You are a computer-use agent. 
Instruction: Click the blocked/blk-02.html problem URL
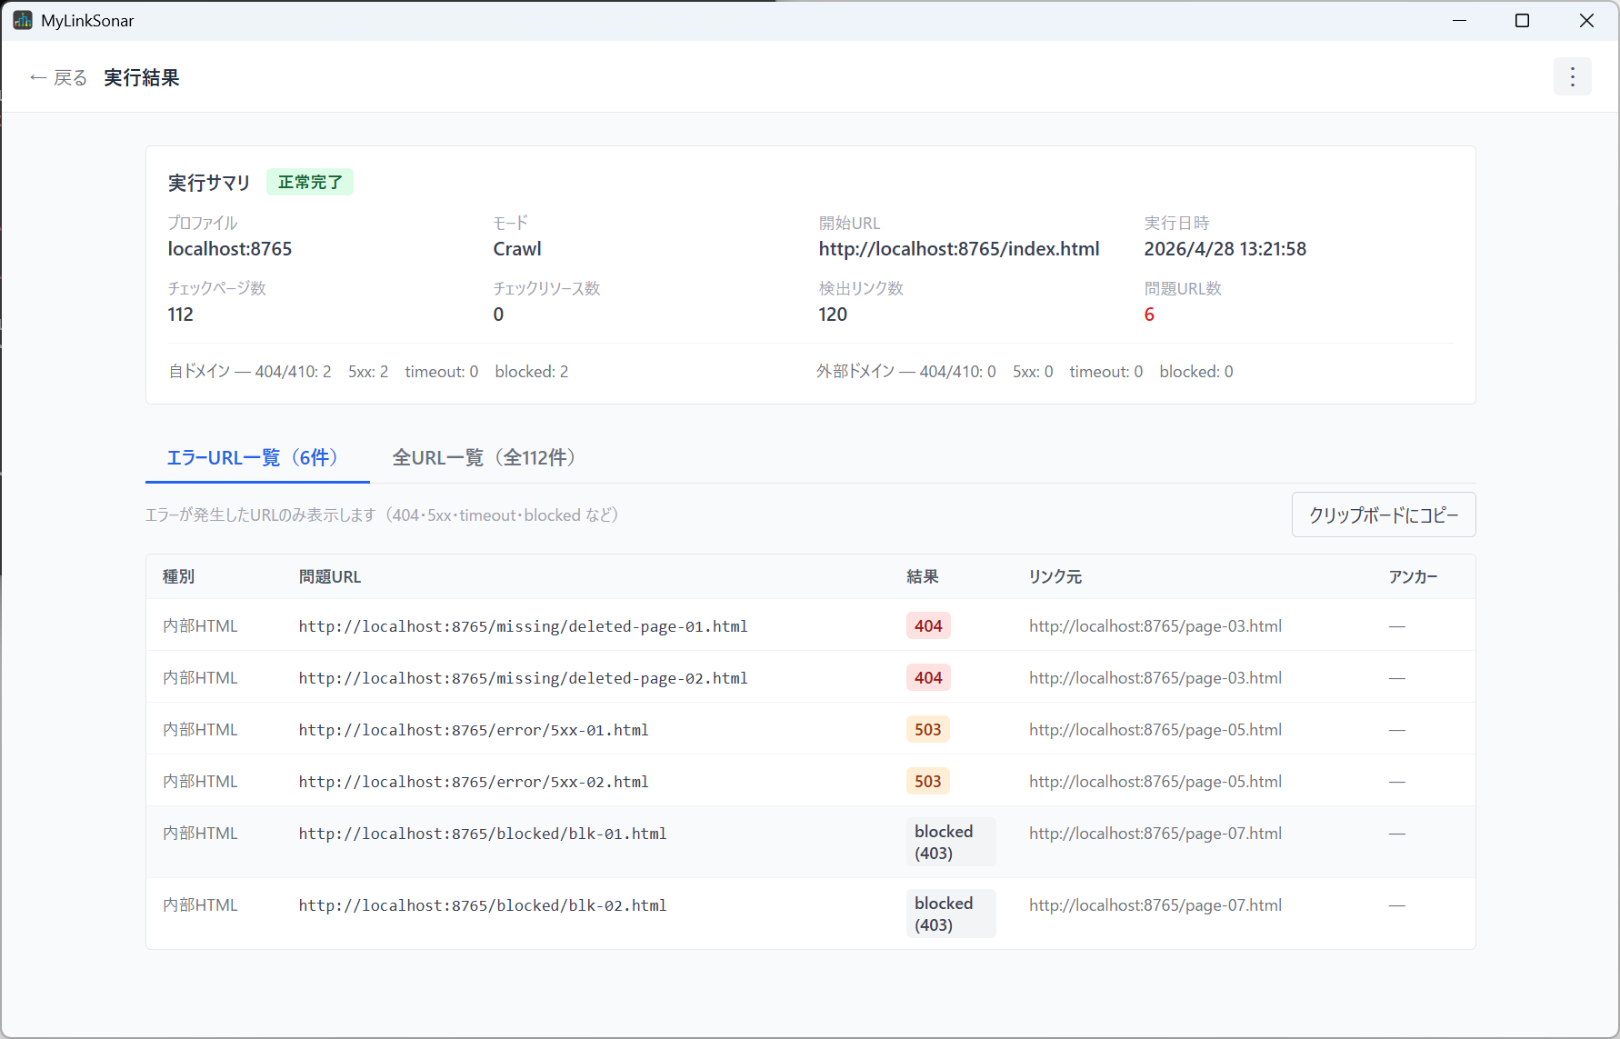pyautogui.click(x=483, y=905)
